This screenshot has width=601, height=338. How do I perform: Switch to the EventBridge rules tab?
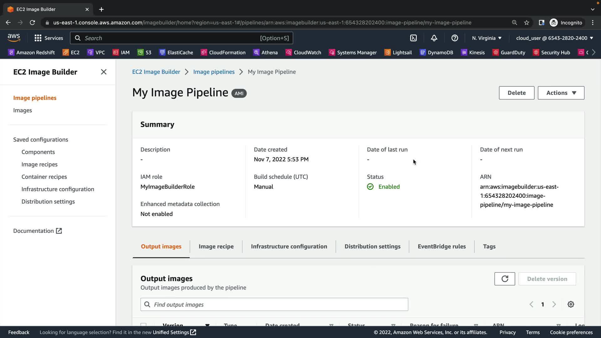click(x=441, y=247)
